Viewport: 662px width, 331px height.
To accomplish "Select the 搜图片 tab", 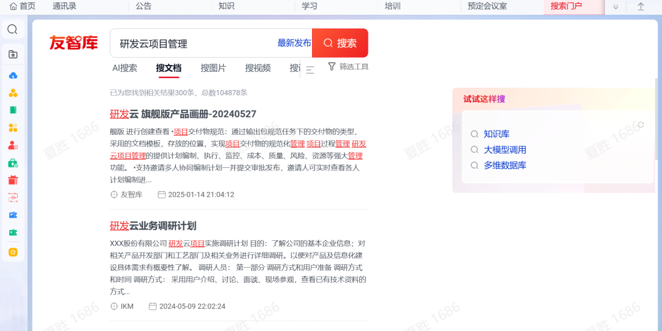I will 213,68.
